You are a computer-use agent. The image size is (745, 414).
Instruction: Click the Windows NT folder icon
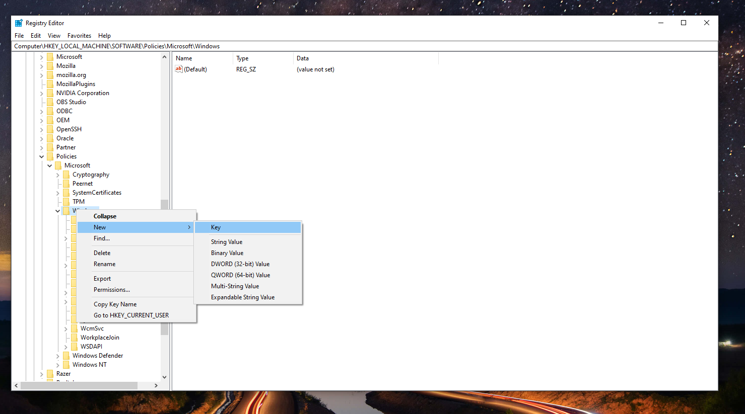point(66,365)
